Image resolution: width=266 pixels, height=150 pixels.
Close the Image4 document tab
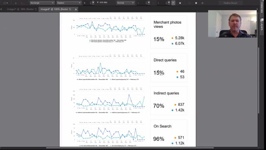[x=76, y=9]
